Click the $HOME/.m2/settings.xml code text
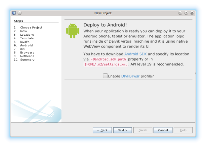The width and height of the screenshot is (206, 147). [106, 64]
